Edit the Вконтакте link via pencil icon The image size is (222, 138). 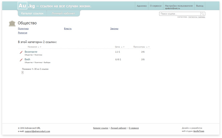tap(21, 52)
